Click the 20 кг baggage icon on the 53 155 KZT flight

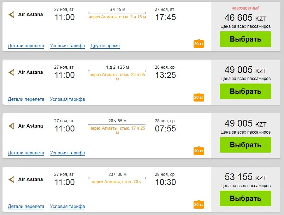pos(199,204)
